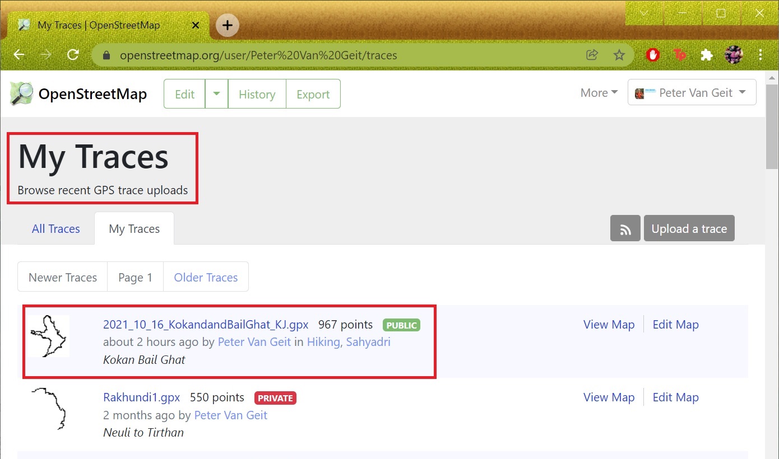
Task: Edit Map for the Rakhundi1.gpx trace
Action: pyautogui.click(x=676, y=397)
